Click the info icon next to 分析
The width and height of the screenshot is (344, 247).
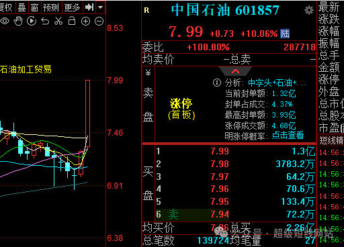pyautogui.click(x=217, y=83)
